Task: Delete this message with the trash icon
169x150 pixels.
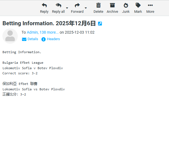Action: coord(98,5)
